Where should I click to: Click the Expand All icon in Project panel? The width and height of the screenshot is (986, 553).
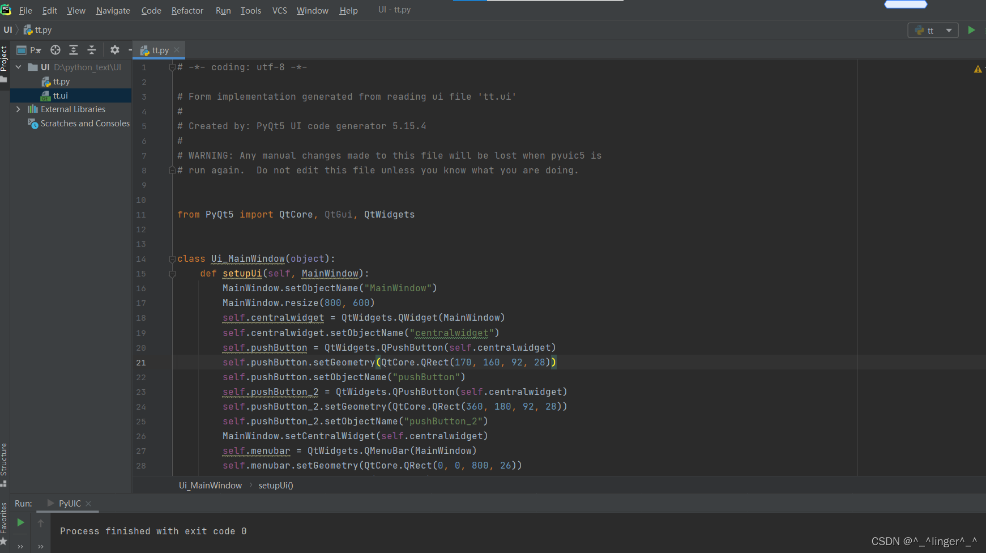pos(74,50)
